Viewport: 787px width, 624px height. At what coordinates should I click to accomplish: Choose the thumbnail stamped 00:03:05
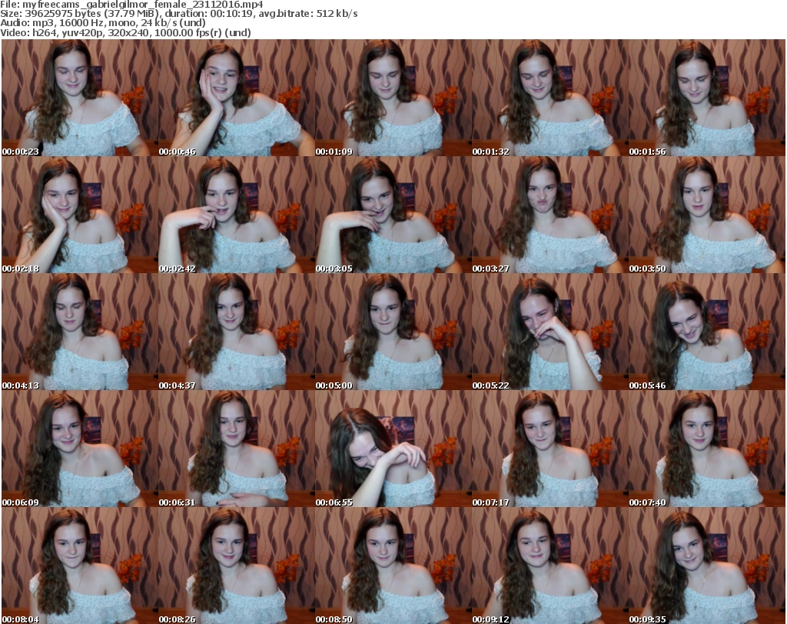click(393, 215)
